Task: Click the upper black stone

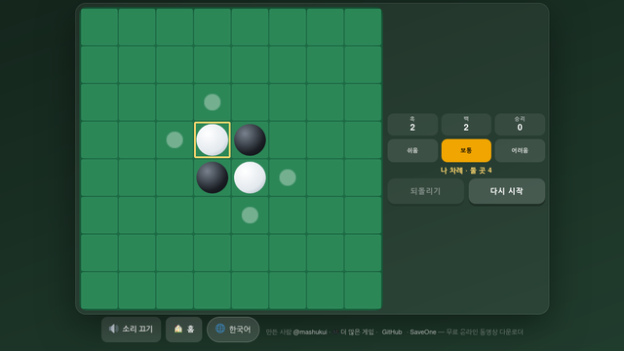Action: 250,140
